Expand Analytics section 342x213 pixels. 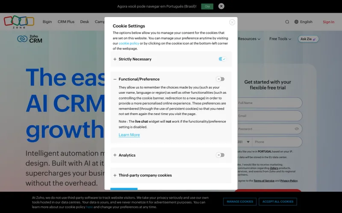(115, 155)
